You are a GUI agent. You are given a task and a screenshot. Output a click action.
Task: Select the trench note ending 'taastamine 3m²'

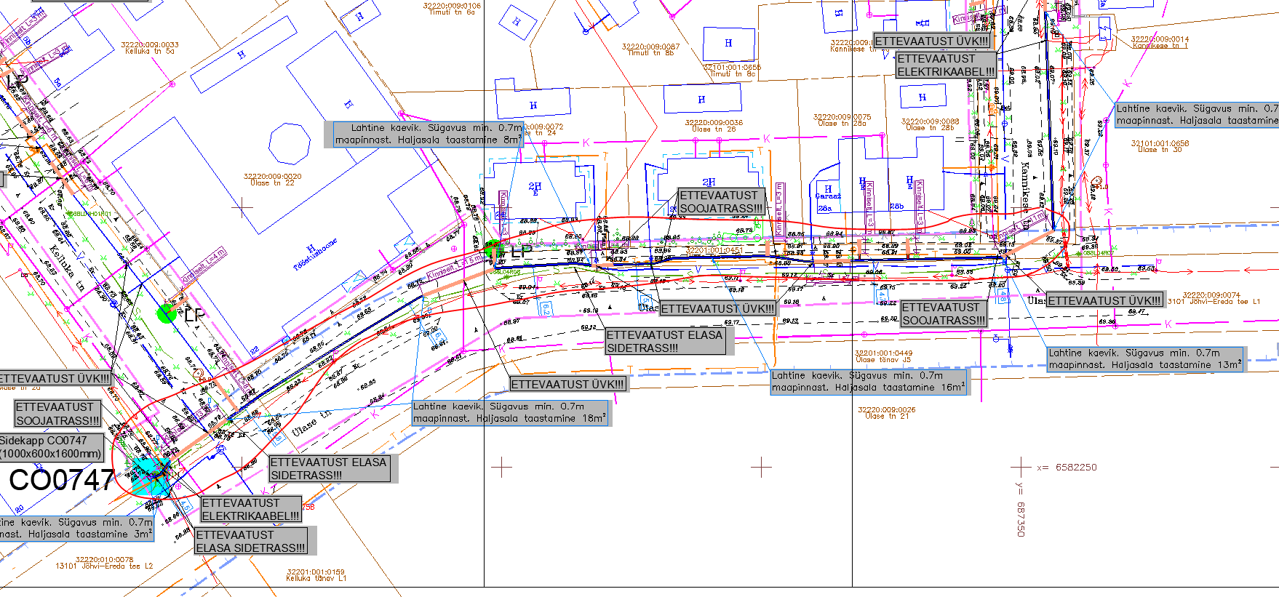[76, 528]
